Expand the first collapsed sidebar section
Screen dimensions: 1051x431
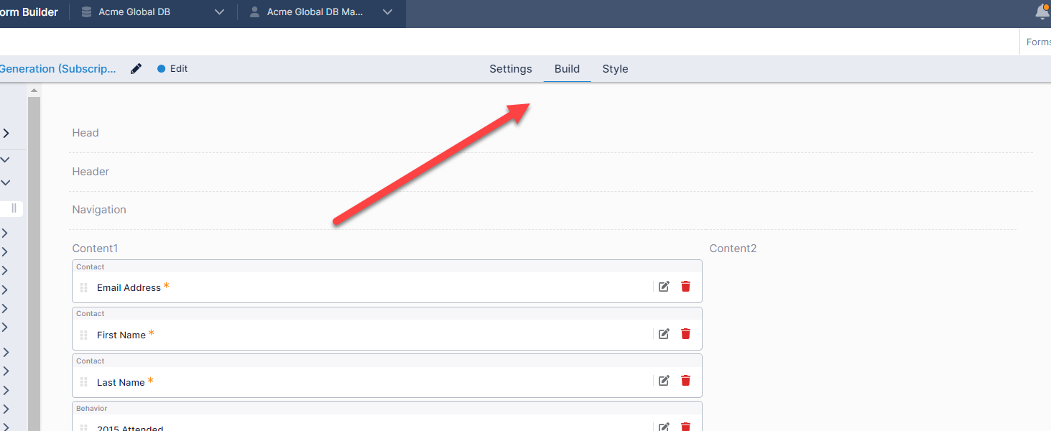coord(6,133)
